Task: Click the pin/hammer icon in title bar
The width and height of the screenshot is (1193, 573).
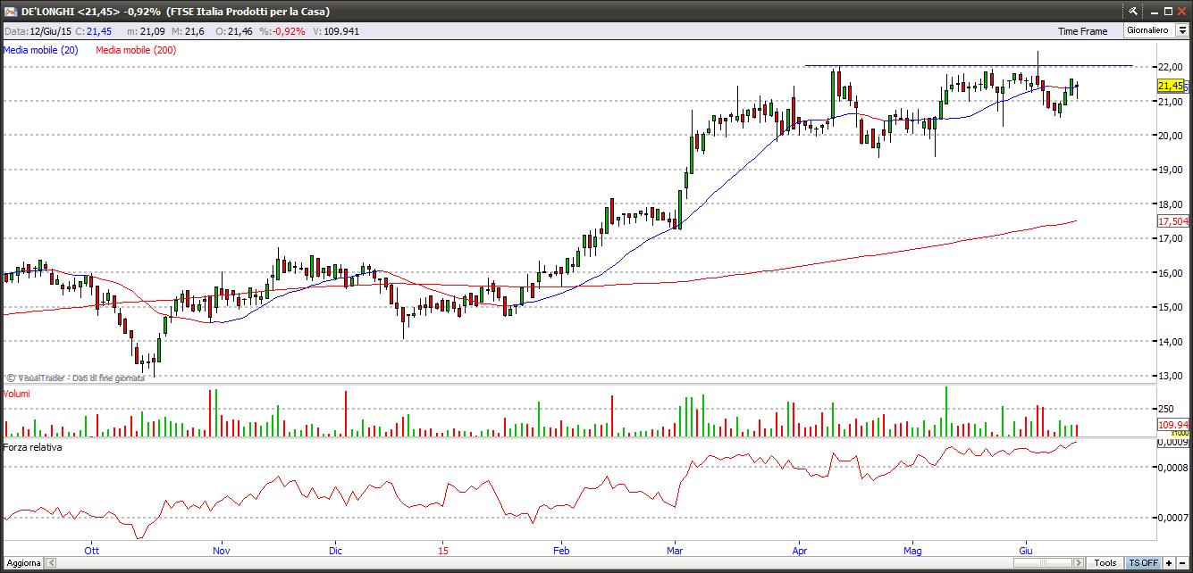Action: coord(1133,12)
